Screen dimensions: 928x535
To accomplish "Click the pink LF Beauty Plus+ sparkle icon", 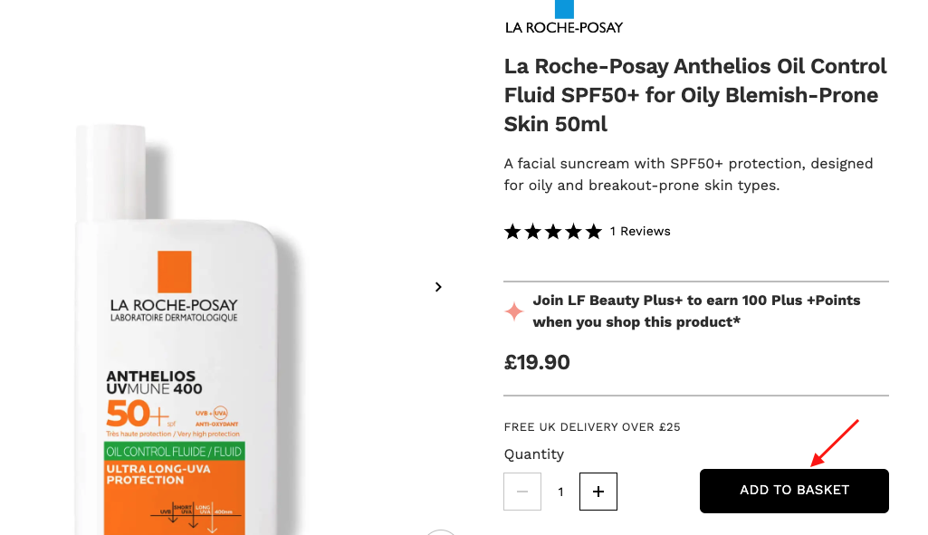I will tap(514, 312).
